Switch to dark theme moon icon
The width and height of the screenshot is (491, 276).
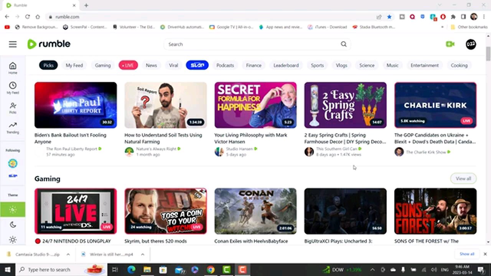tap(13, 225)
